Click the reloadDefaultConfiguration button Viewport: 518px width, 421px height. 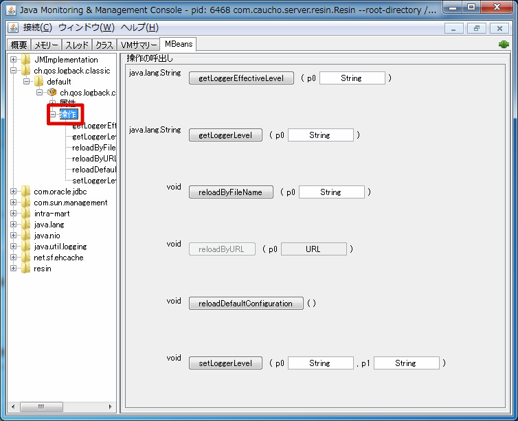[246, 303]
